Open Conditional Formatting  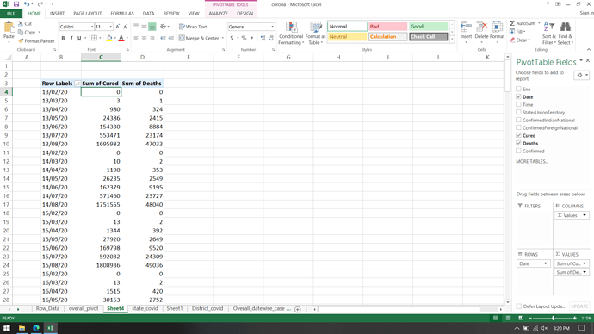point(291,34)
